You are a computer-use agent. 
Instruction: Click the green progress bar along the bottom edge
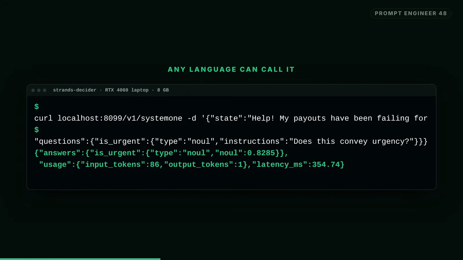click(80, 259)
